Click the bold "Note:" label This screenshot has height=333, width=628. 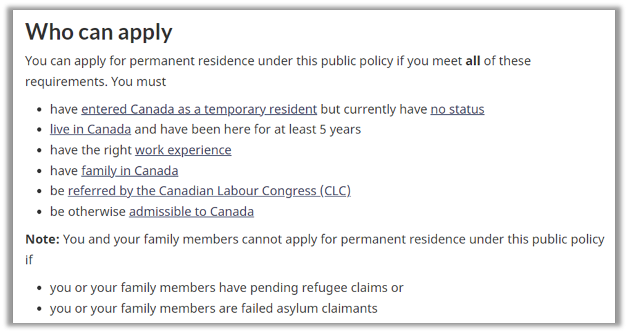click(42, 239)
